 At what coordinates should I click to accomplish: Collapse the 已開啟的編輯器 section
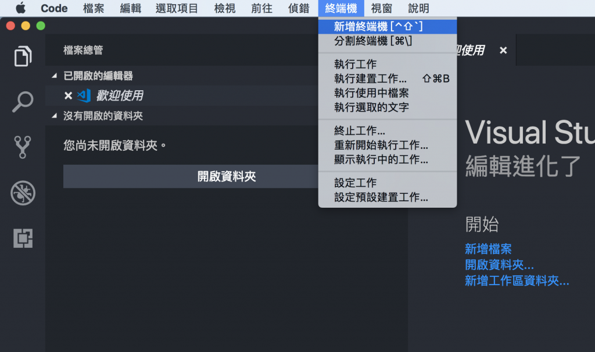click(54, 76)
